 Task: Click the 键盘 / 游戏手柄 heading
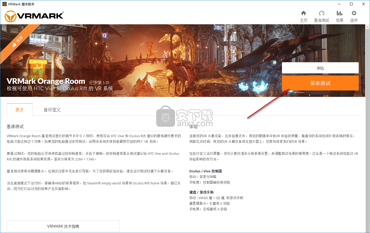pos(201,192)
